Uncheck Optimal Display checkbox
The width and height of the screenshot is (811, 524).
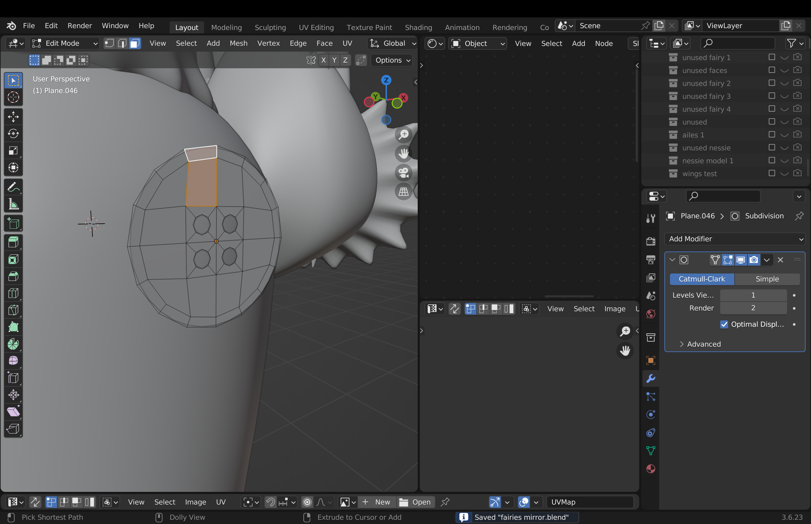[724, 324]
